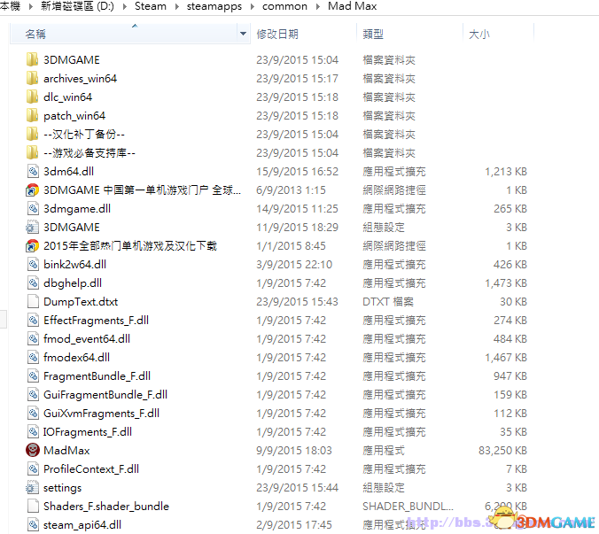The width and height of the screenshot is (599, 534).
Task: Navigate to 本機 in address bar
Action: (x=10, y=6)
